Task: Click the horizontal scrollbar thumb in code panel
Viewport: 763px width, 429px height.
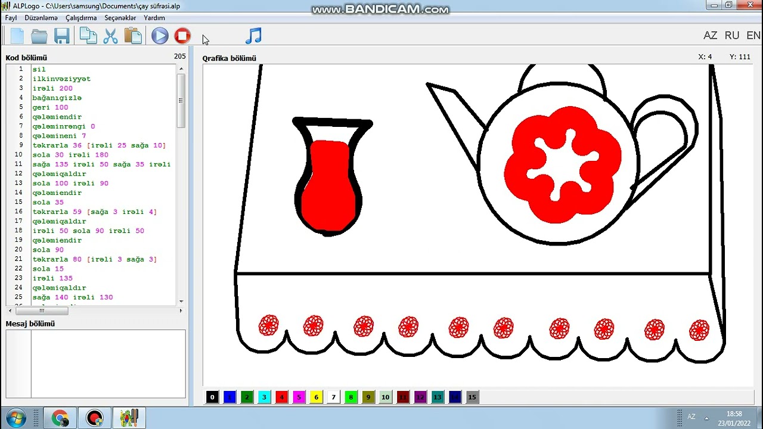Action: coord(42,310)
